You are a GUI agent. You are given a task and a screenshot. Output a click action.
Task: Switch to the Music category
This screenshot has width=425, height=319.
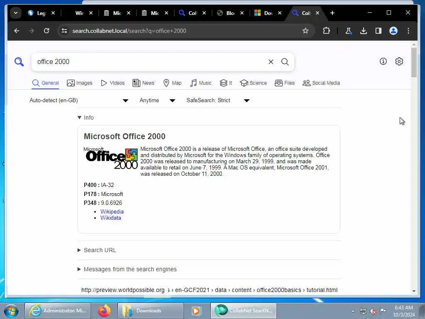point(200,83)
